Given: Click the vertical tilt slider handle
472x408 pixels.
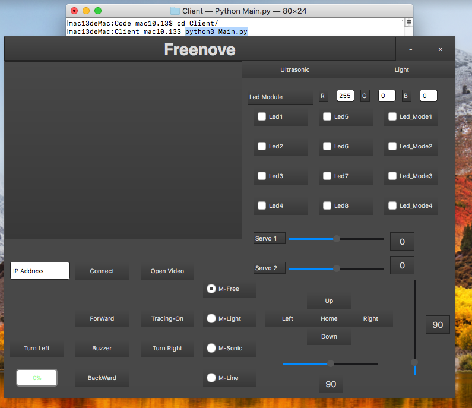Looking at the screenshot, I should tap(414, 362).
